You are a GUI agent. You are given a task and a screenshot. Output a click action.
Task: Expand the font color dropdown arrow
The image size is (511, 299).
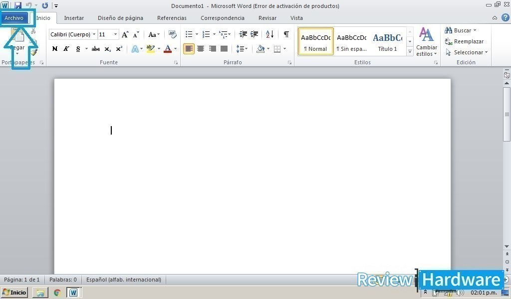[175, 49]
